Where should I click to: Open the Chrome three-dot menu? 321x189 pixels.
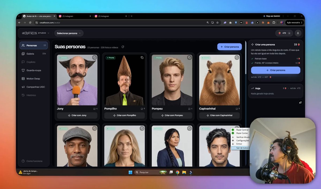point(302,23)
